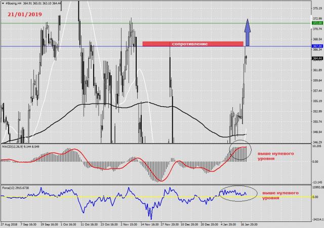Click the black 364.44 current price tag

coord(317,58)
